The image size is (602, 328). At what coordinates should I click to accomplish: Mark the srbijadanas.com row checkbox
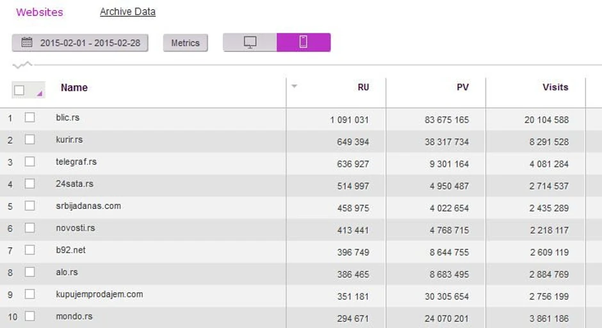coord(29,206)
